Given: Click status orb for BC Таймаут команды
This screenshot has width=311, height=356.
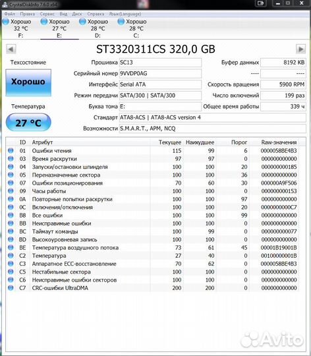Looking at the screenshot, I should pos(11,231).
